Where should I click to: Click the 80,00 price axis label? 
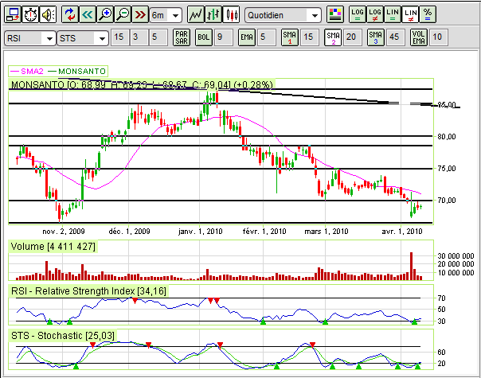coord(447,137)
